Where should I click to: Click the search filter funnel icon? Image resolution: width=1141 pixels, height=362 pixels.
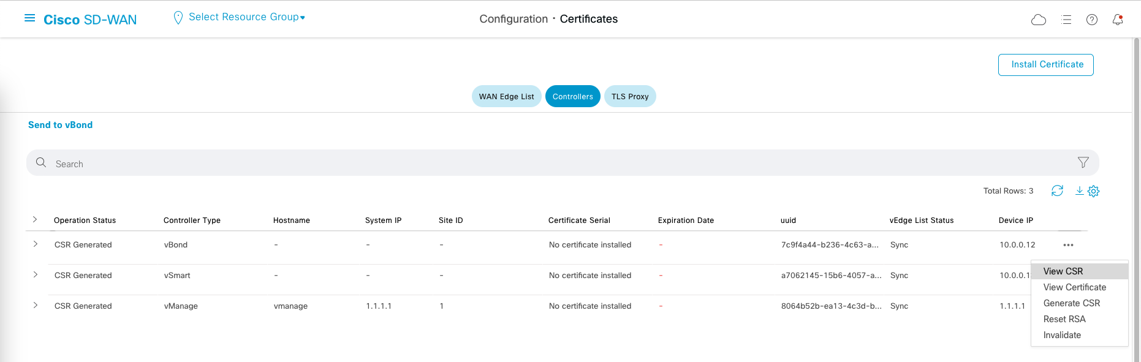pos(1083,162)
